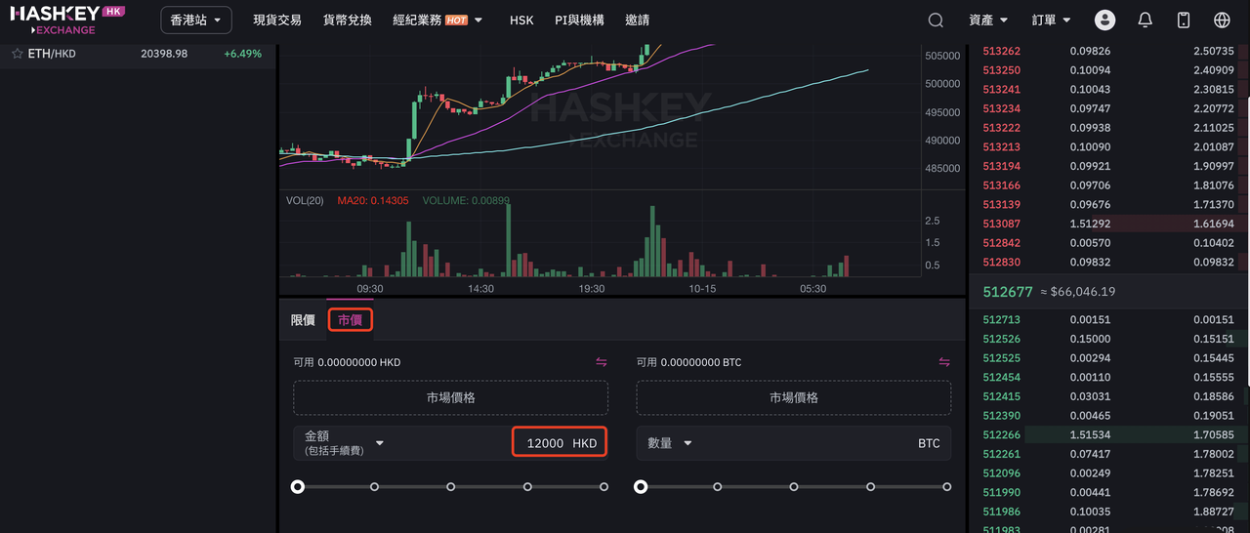Open the language globe icon
Viewport: 1250px width, 533px height.
(x=1222, y=20)
